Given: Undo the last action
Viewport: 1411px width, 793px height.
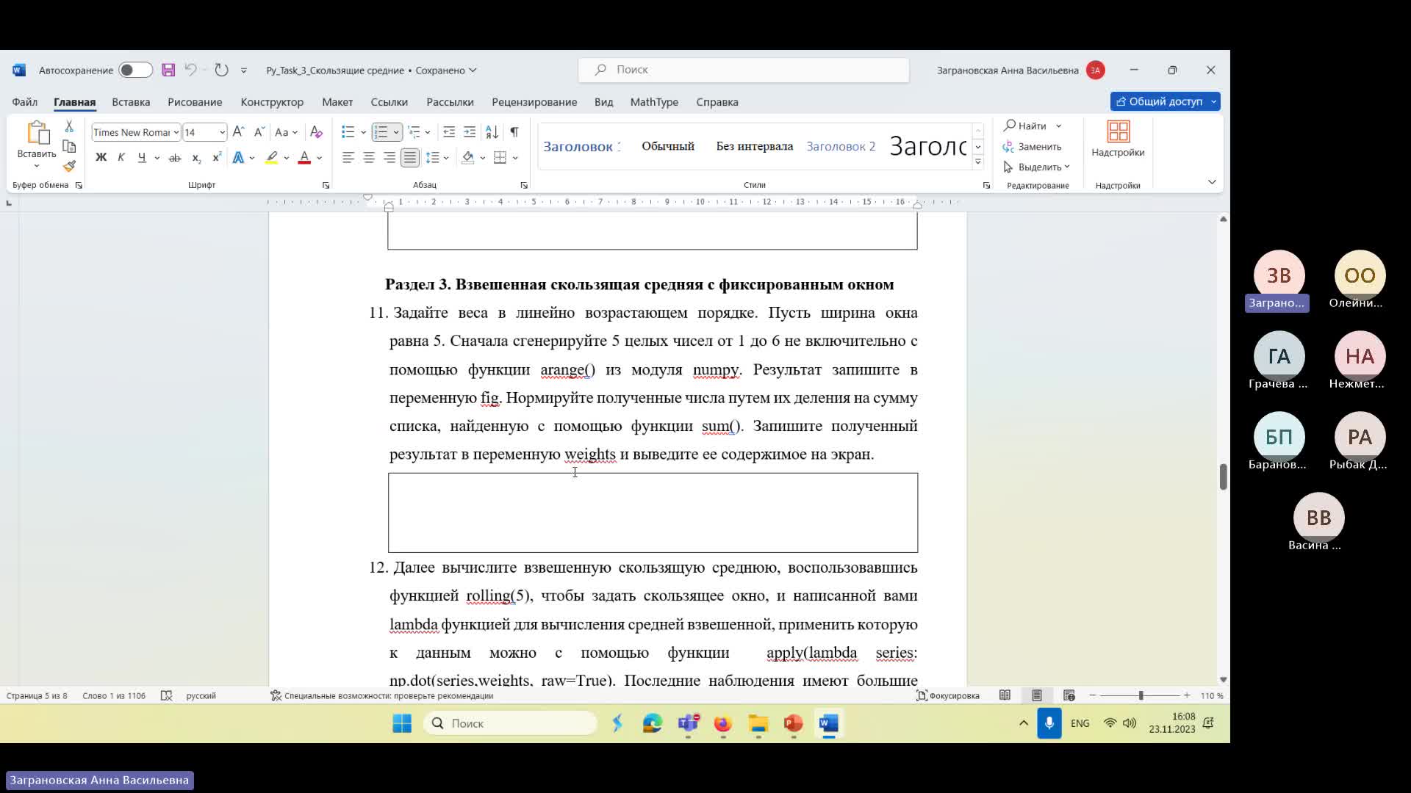Looking at the screenshot, I should click(x=190, y=70).
